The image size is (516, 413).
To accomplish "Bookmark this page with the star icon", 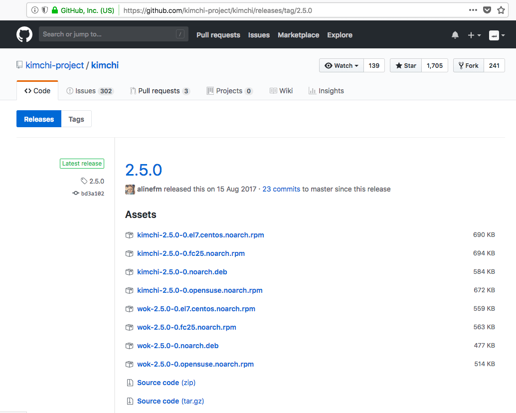I will coord(501,10).
